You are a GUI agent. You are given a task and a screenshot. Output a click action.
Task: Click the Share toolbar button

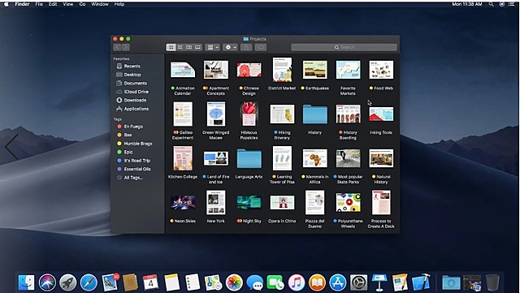pyautogui.click(x=246, y=47)
